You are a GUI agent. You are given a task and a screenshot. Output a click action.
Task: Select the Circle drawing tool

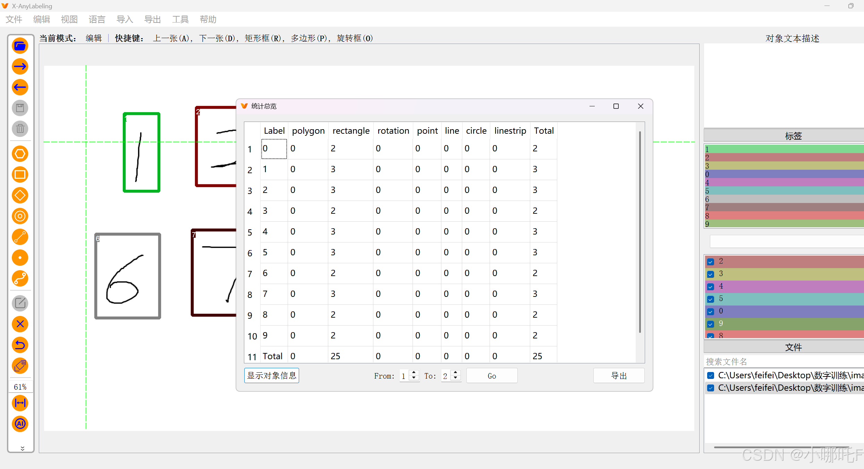click(x=20, y=216)
